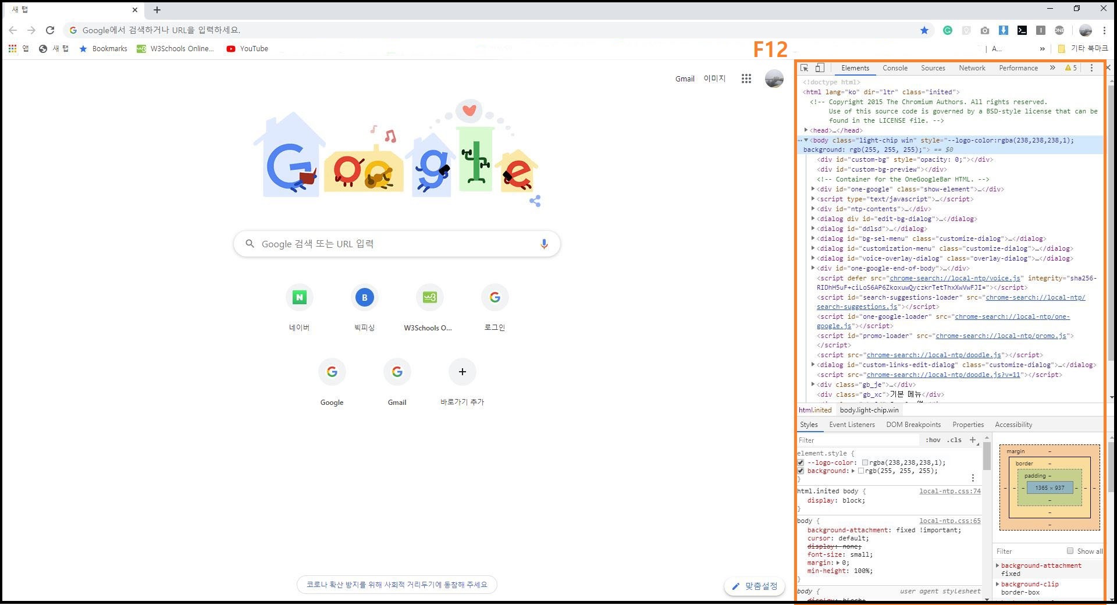Collapse the body element node
1117x605 pixels.
pyautogui.click(x=806, y=140)
